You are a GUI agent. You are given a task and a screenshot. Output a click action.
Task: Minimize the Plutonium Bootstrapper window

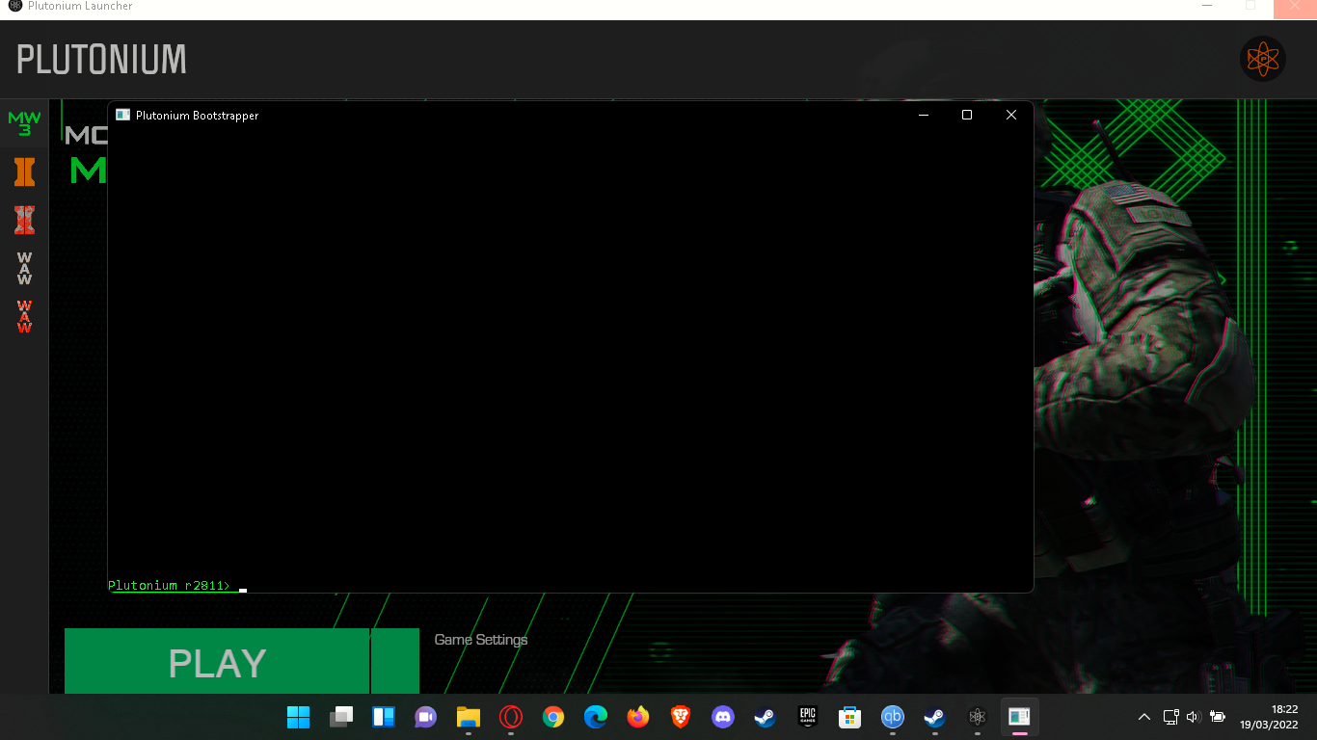923,115
